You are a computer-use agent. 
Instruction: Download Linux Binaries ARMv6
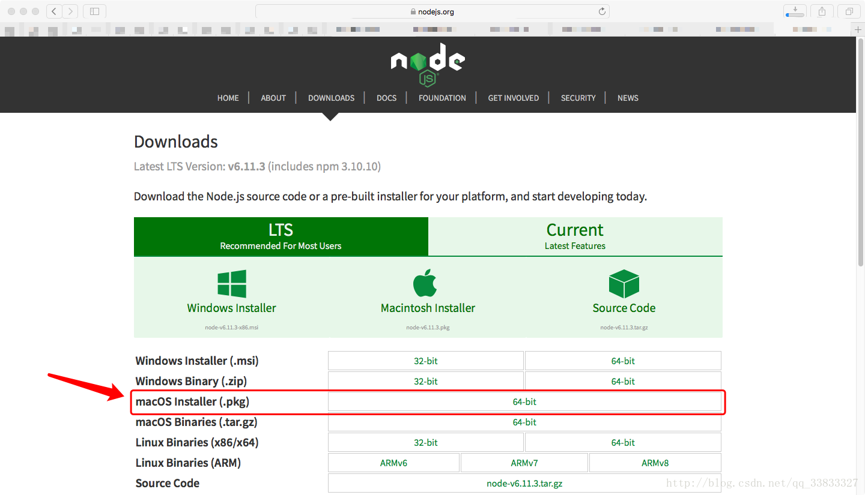393,463
